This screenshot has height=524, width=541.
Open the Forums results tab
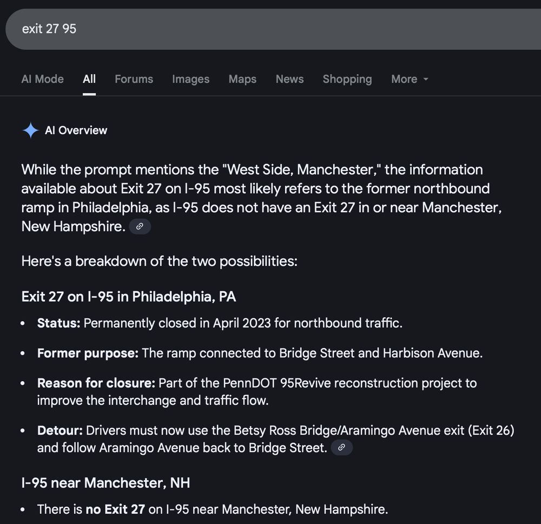click(134, 79)
